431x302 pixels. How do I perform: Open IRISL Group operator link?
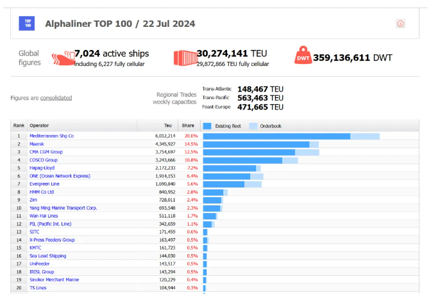(x=42, y=272)
